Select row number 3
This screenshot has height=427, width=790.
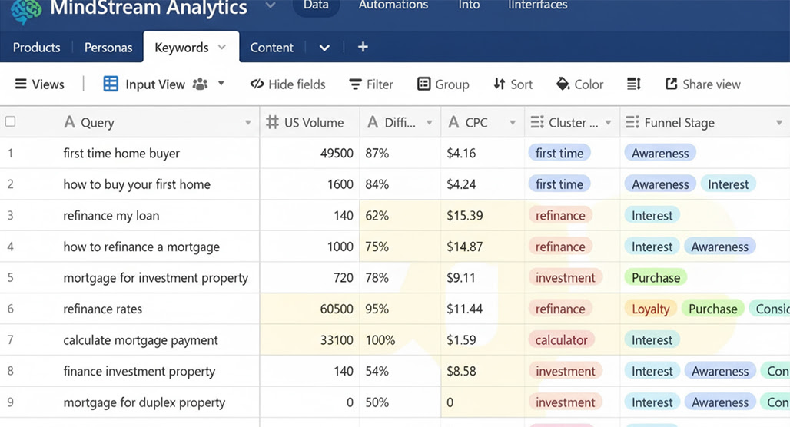(x=10, y=216)
